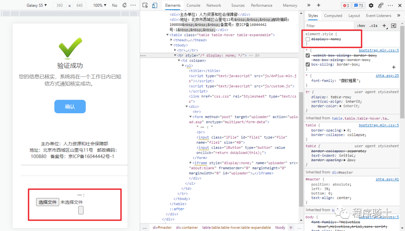Open DevTools settings gear
This screenshot has height=231, width=405.
(371, 5)
